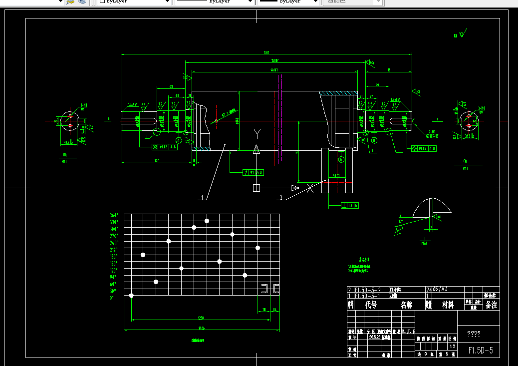Select the 代号 title block header
Viewport: 518px width, 366px height.
(371, 305)
